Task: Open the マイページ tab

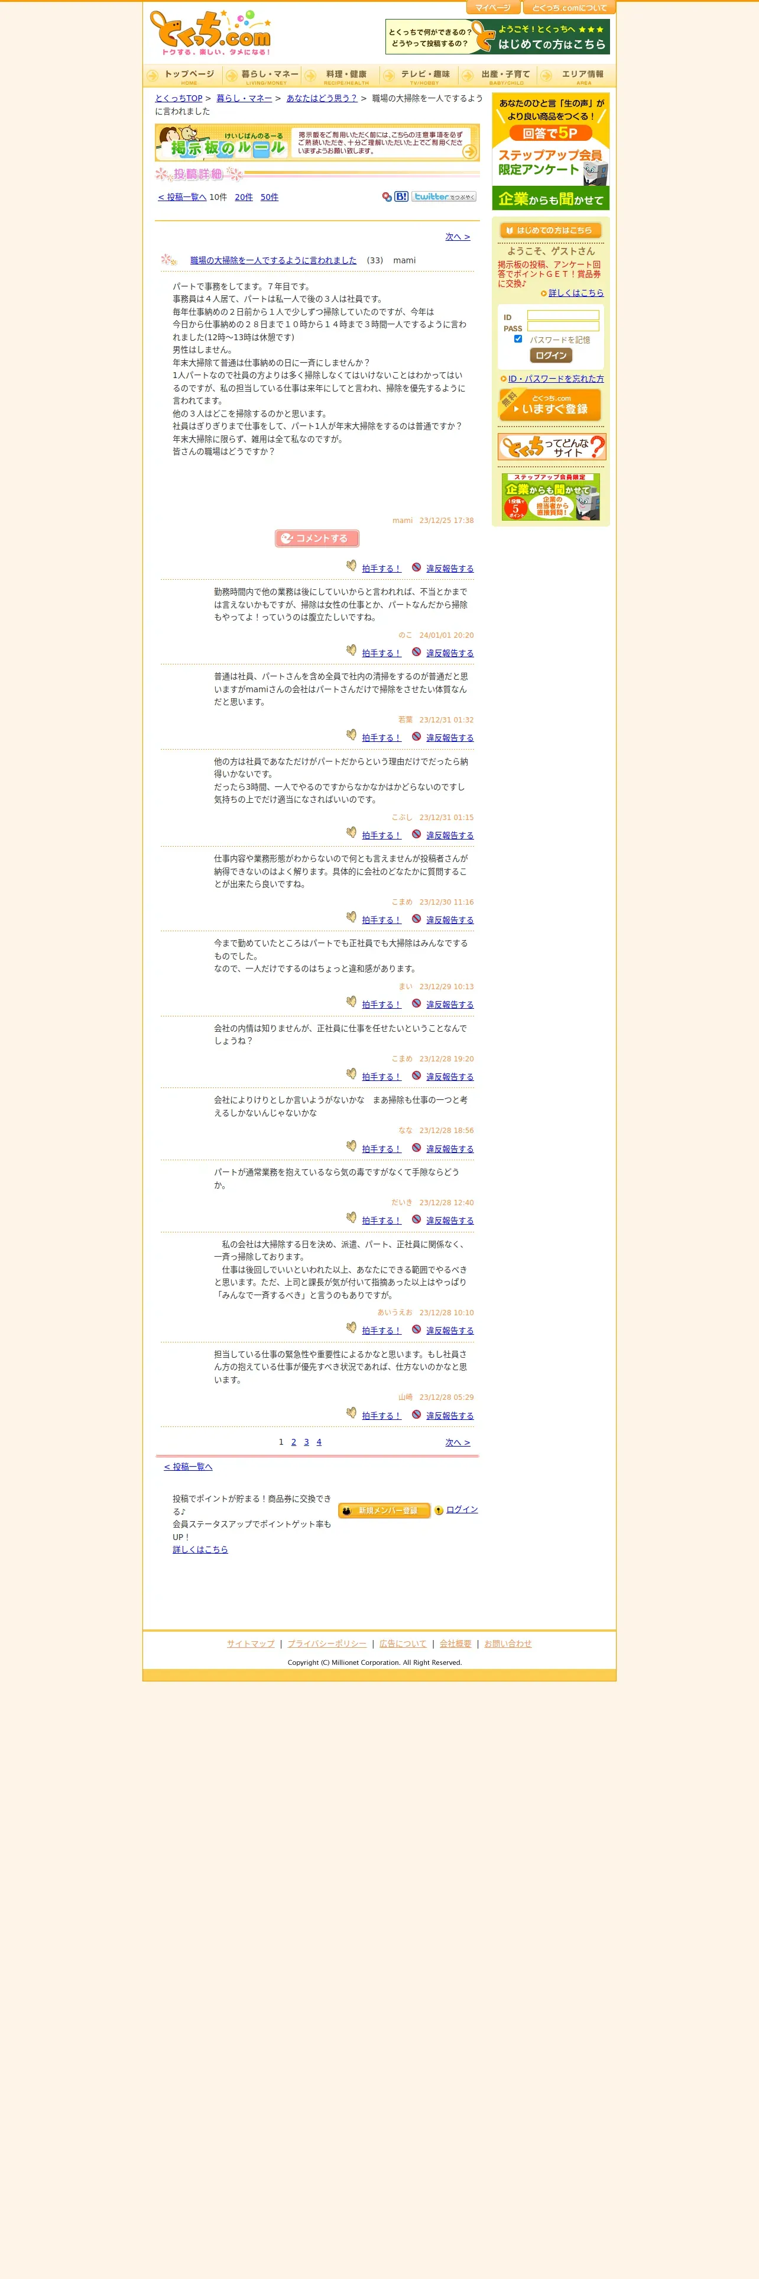Action: (x=493, y=8)
